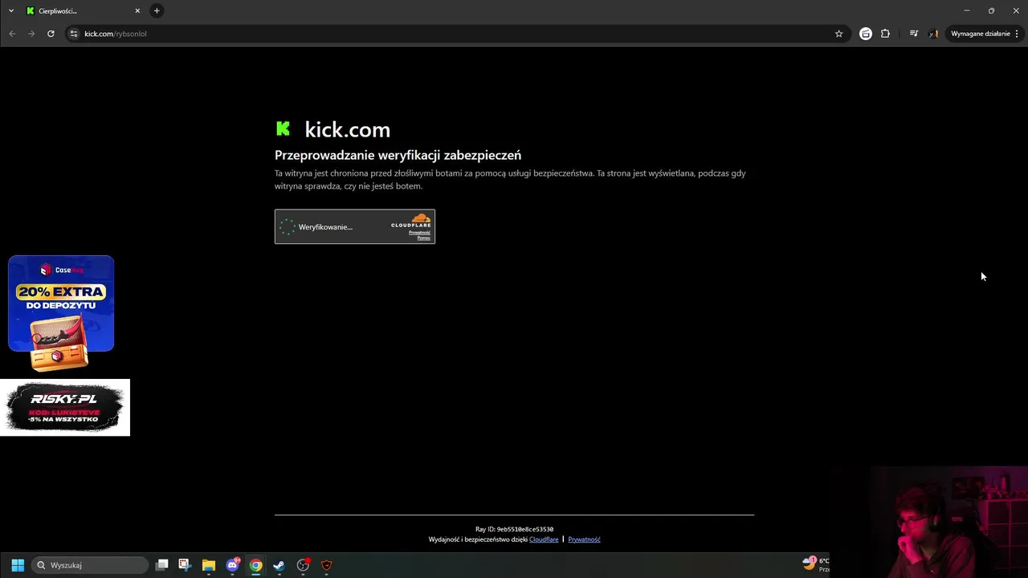Click the kick.com/rybsonlol address bar

(457, 34)
